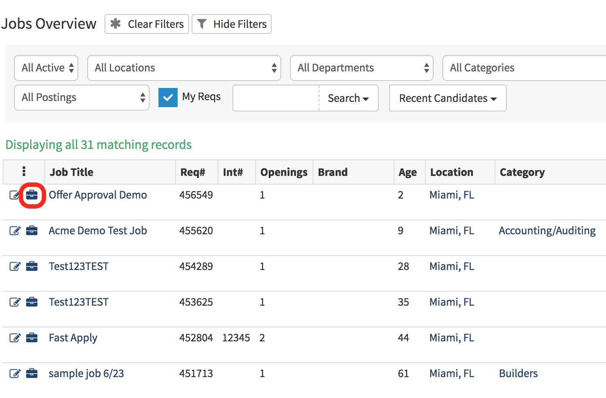The image size is (606, 398).
Task: Open the briefcase icon next to Fast Apply
Action: 32,337
